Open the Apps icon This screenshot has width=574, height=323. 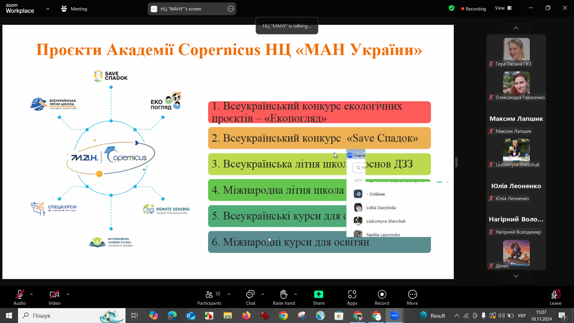click(352, 295)
